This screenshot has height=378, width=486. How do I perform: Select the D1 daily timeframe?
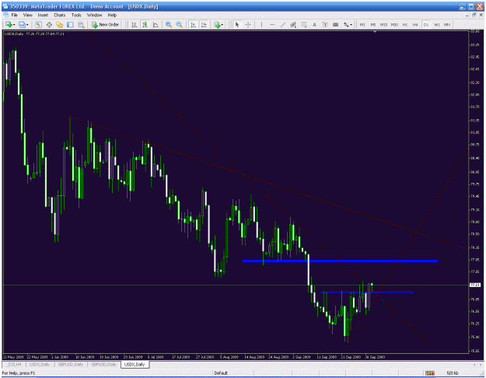[426, 24]
